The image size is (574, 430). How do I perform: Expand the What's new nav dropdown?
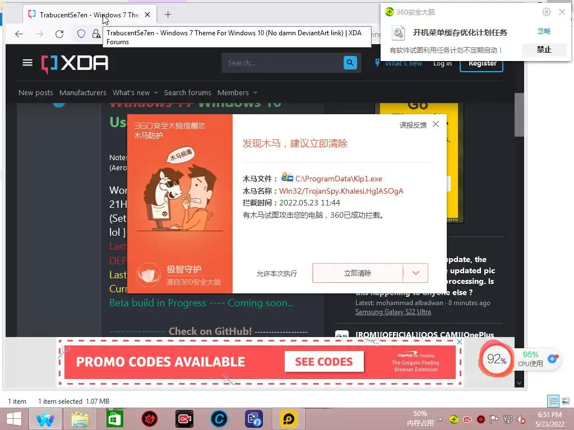[x=156, y=93]
